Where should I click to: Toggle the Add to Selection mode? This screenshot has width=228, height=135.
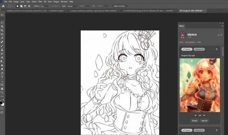(x=21, y=6)
